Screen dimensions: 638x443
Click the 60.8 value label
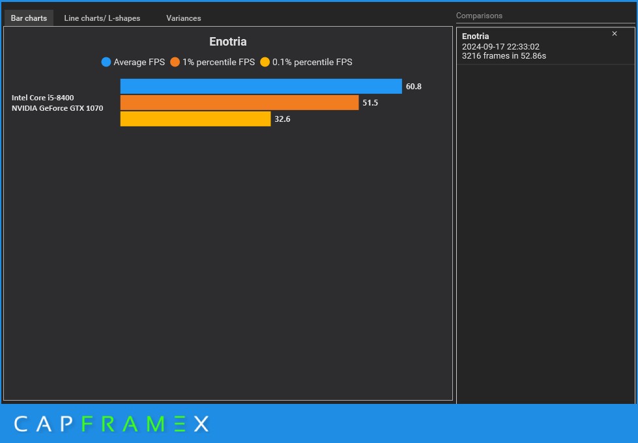pos(413,87)
